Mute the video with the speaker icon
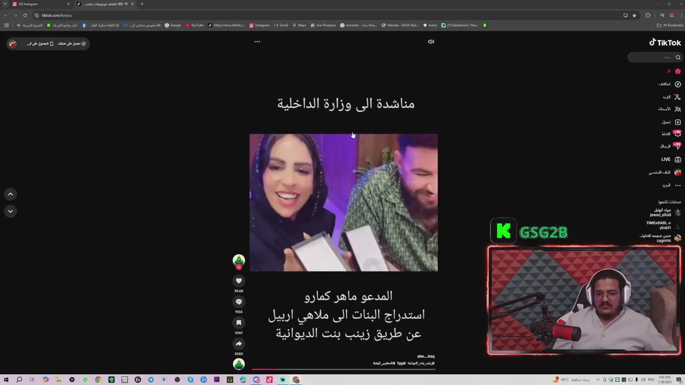The height and width of the screenshot is (385, 685). pyautogui.click(x=431, y=42)
